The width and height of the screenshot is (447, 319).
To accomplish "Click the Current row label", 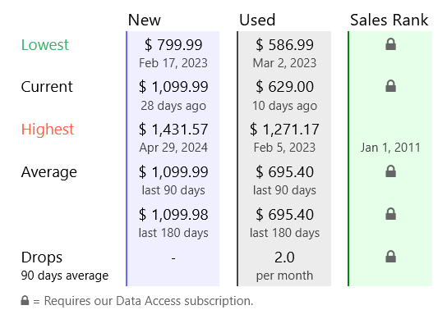I will [x=47, y=86].
